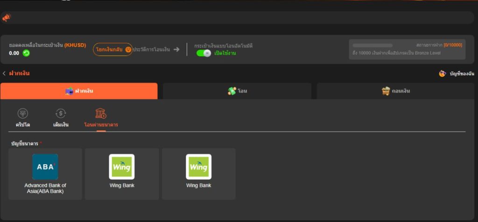Click the arrow icon after ประวัติการโอนเงิน
Viewport: 478px width, 222px height.
click(176, 49)
